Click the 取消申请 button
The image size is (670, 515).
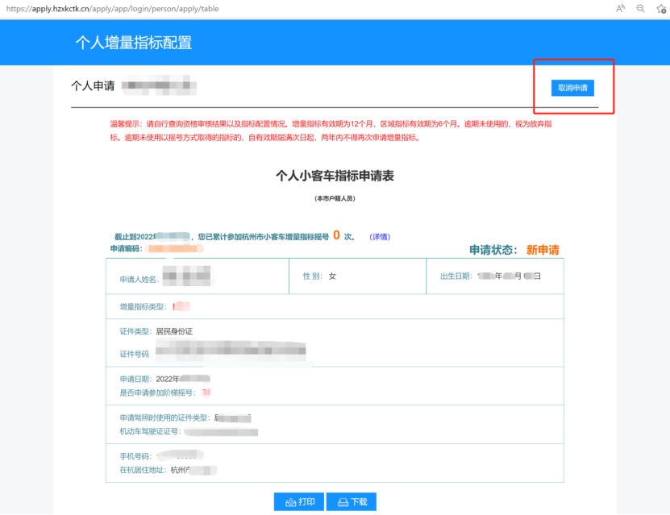572,87
